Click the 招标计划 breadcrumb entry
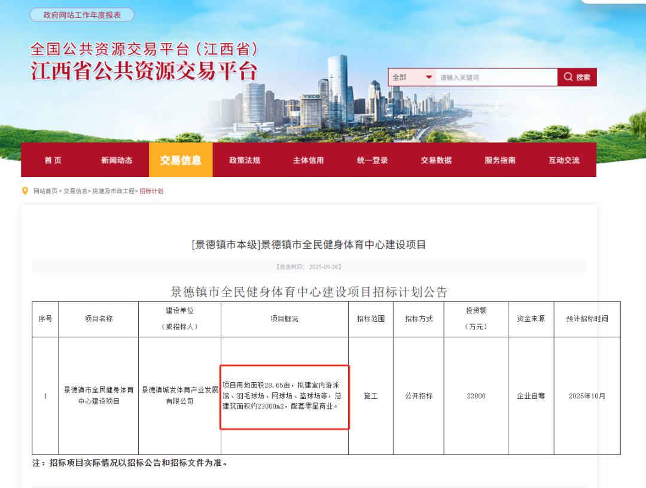This screenshot has width=646, height=488. point(152,190)
